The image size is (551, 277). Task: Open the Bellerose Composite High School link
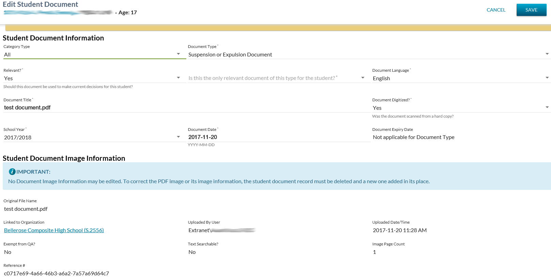[54, 230]
